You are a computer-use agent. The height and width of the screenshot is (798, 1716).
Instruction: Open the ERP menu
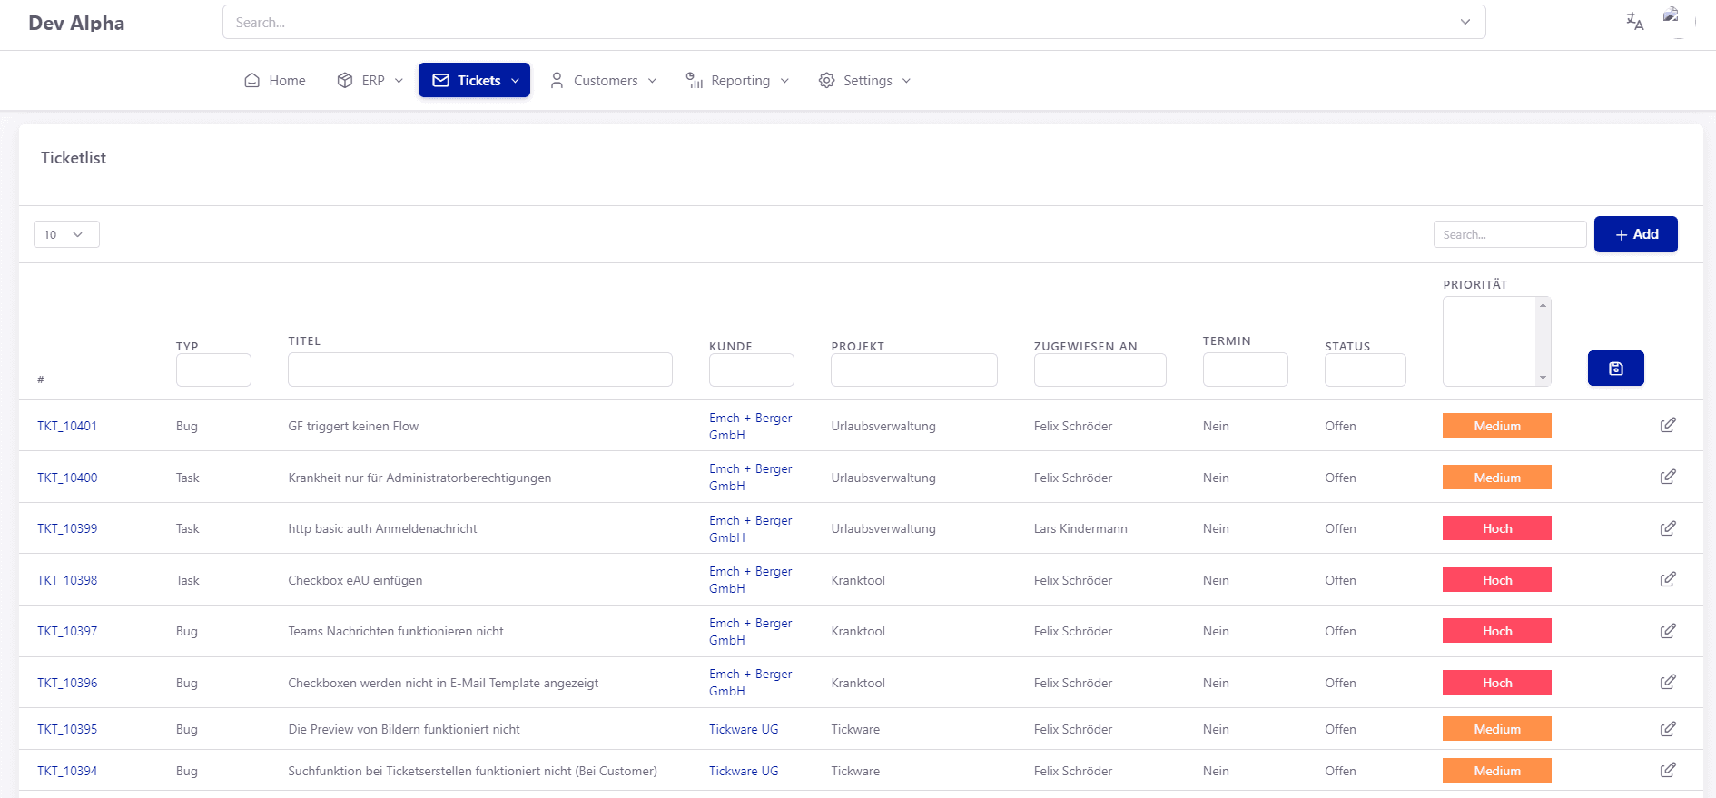click(370, 80)
